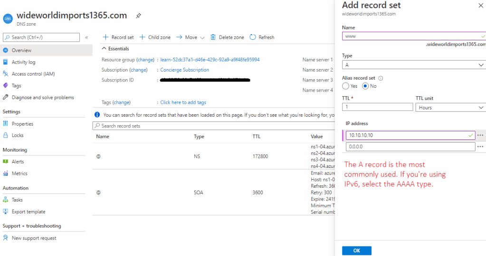Open the TTL unit dropdown

449,108
